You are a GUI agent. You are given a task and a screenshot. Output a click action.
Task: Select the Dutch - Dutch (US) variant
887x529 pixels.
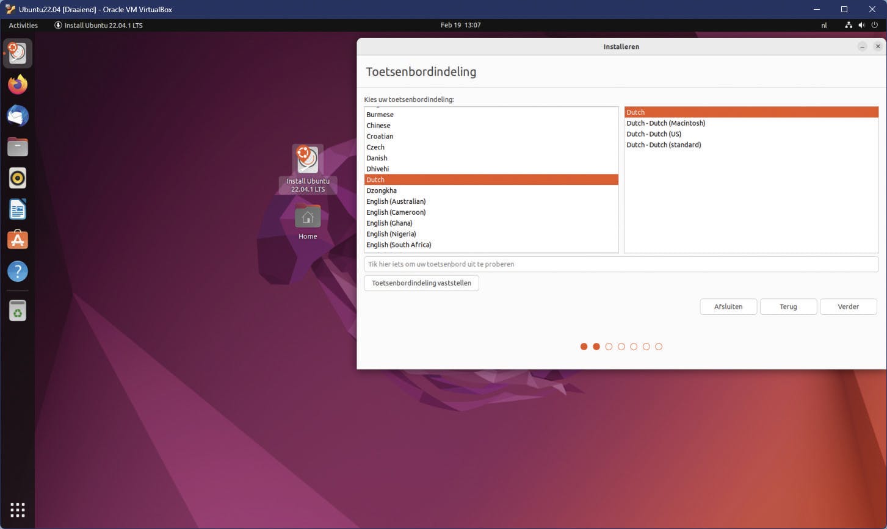[751, 134]
